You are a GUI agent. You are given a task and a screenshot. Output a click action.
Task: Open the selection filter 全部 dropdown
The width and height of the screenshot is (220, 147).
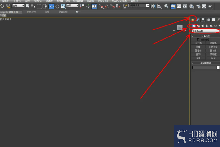[x=18, y=6]
